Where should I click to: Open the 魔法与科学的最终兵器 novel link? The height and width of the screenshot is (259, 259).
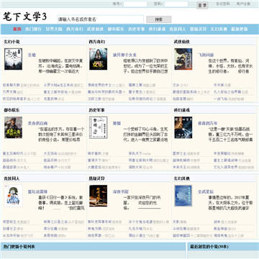pyautogui.click(x=105, y=92)
